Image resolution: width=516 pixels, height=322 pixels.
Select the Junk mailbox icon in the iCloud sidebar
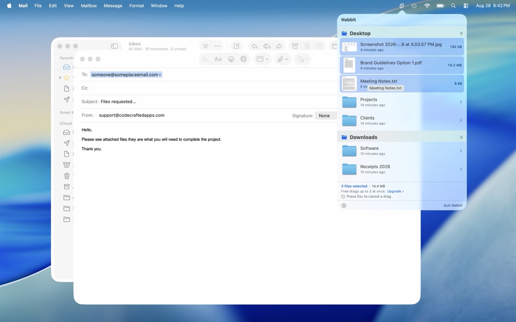coord(66,165)
